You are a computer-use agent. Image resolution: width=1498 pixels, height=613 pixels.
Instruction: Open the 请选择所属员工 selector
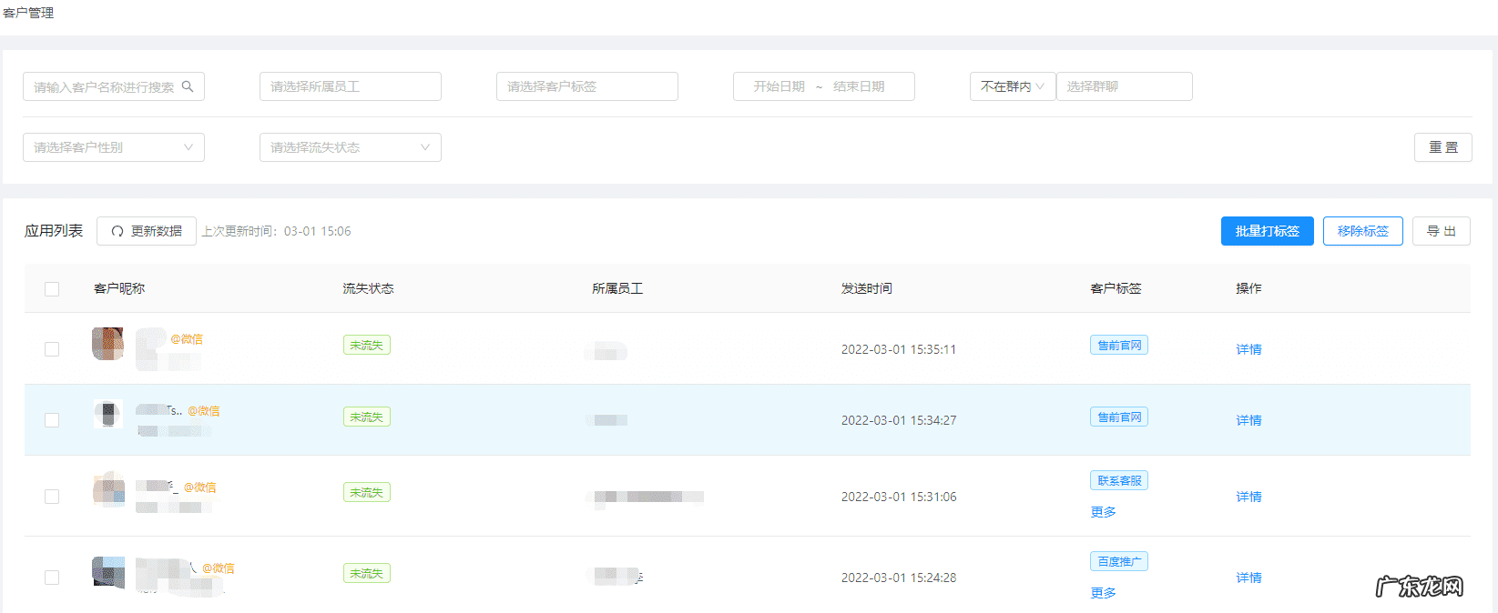coord(351,86)
